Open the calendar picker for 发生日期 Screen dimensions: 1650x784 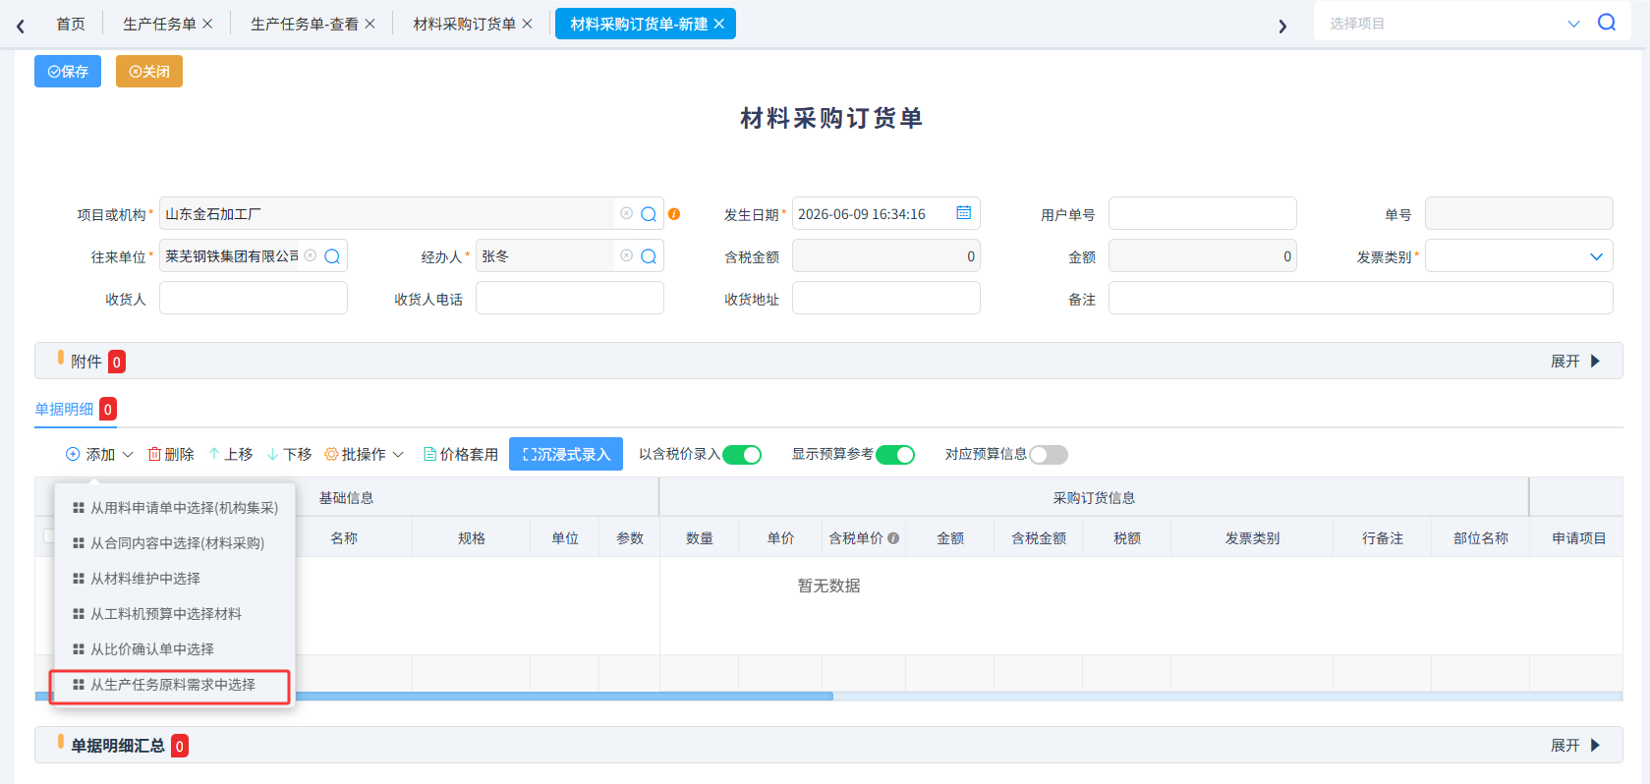pyautogui.click(x=963, y=213)
